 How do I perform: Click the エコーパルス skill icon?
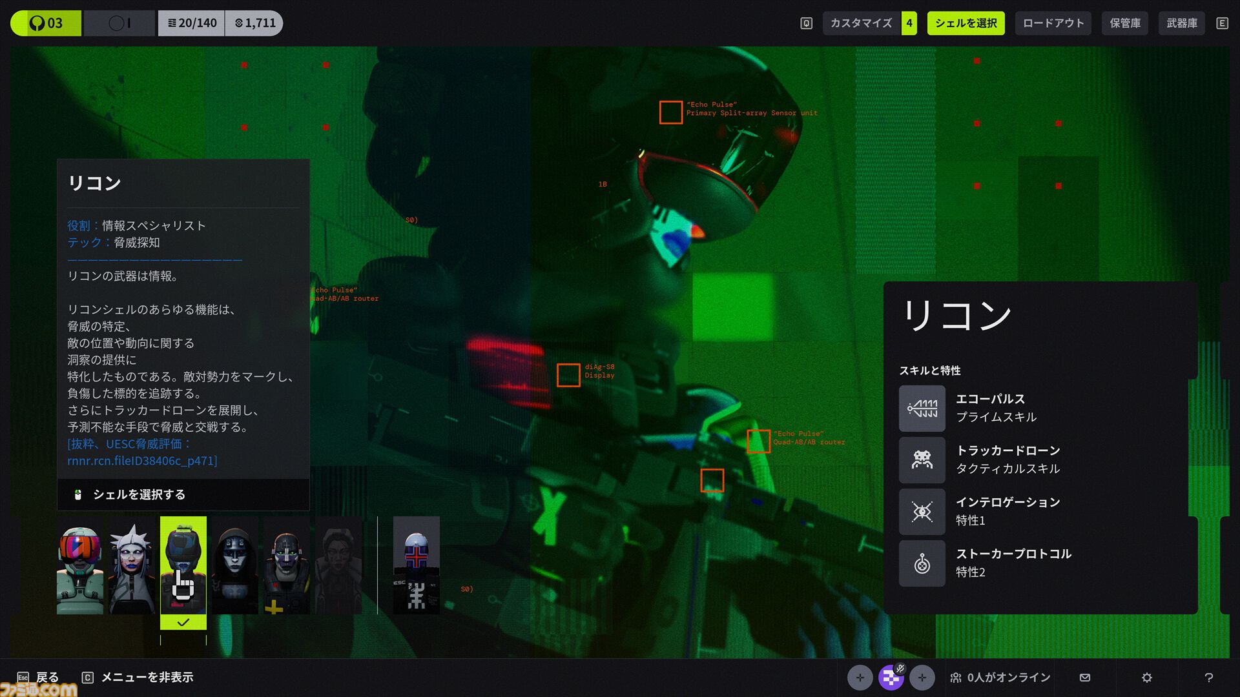coord(922,409)
